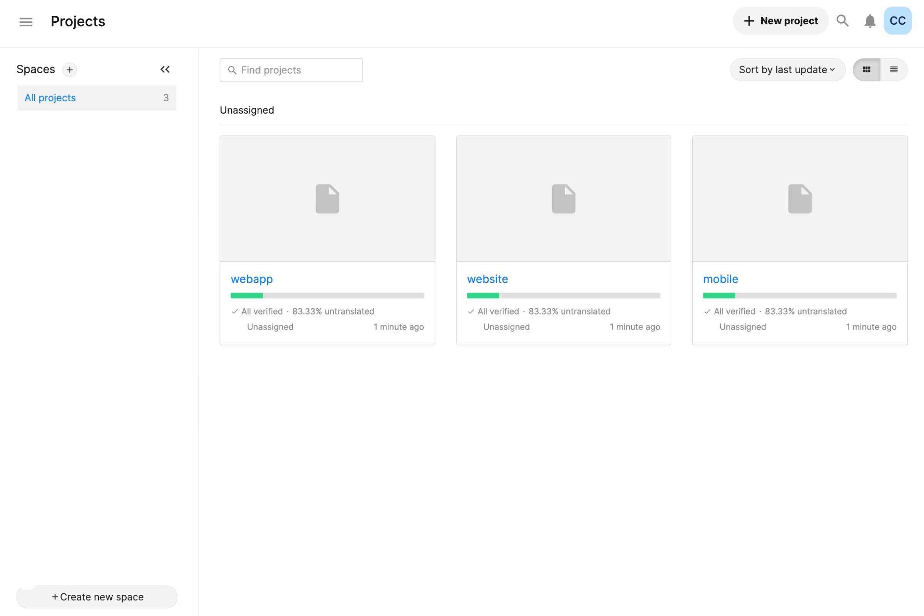Click the mobile project document icon
The width and height of the screenshot is (924, 616).
[800, 199]
